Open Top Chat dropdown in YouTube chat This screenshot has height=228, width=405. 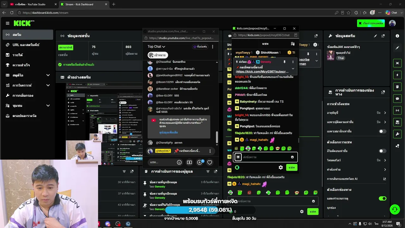pos(156,47)
